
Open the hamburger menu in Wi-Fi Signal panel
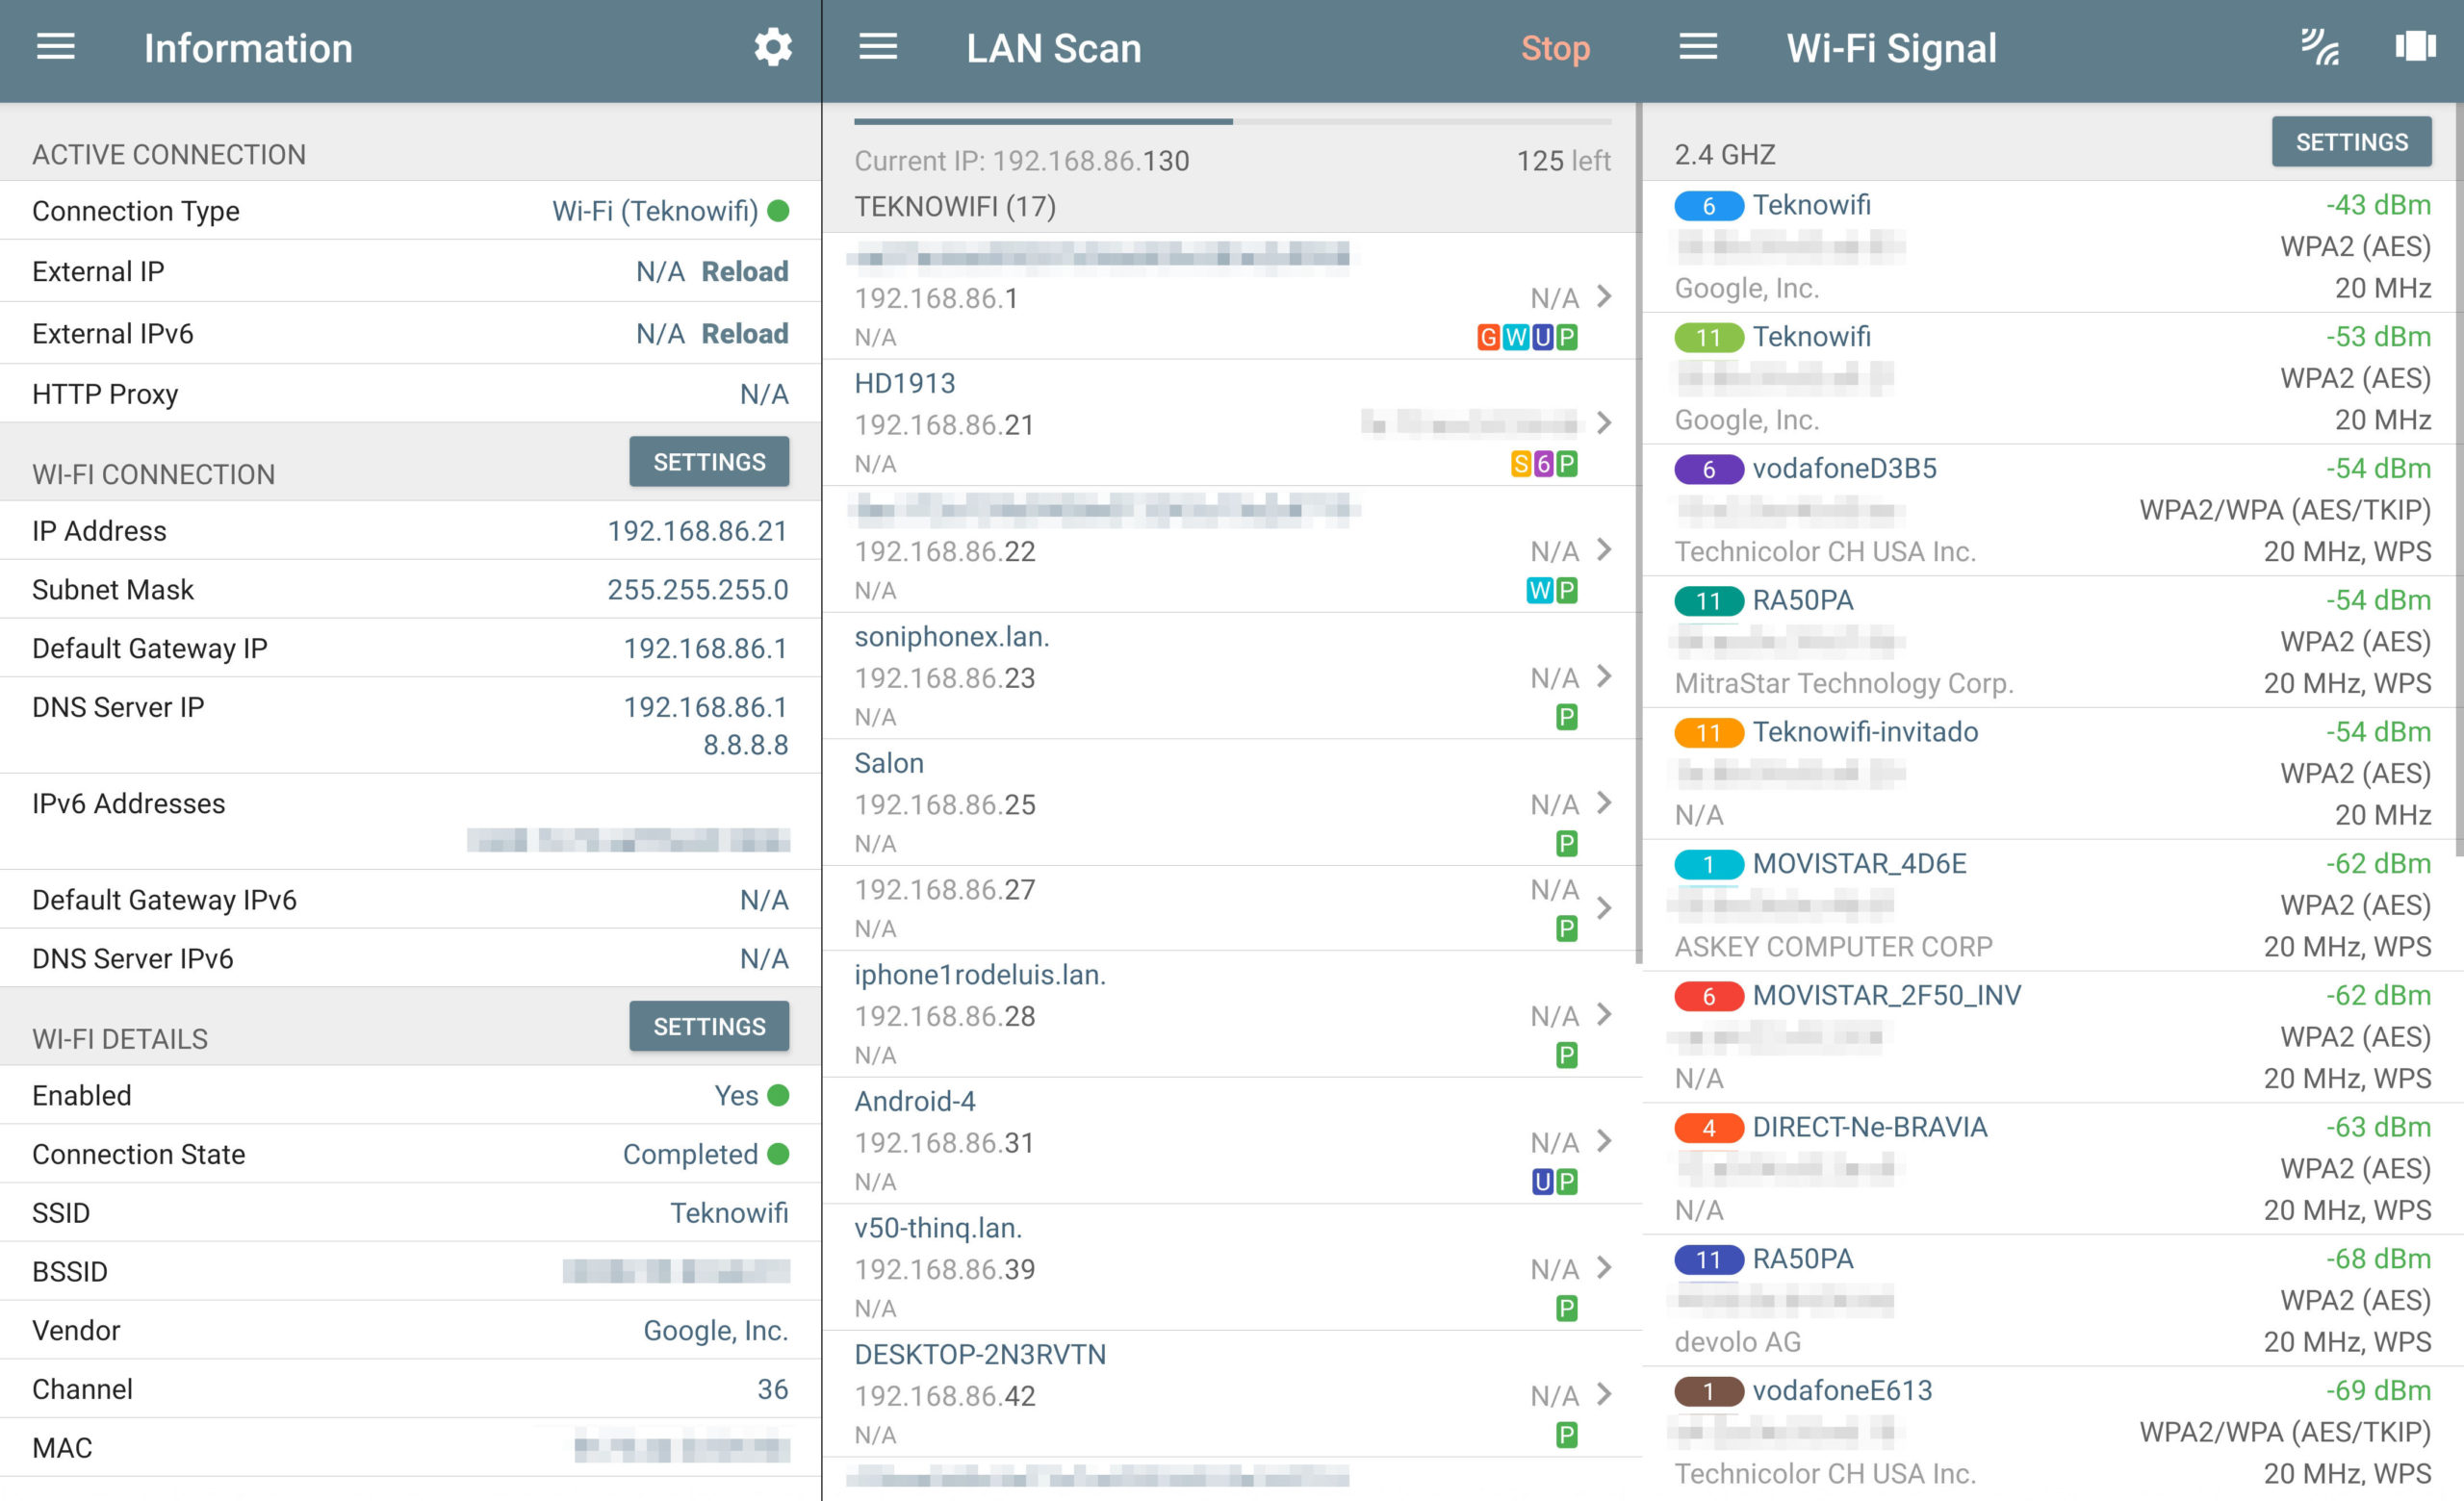pos(1698,47)
